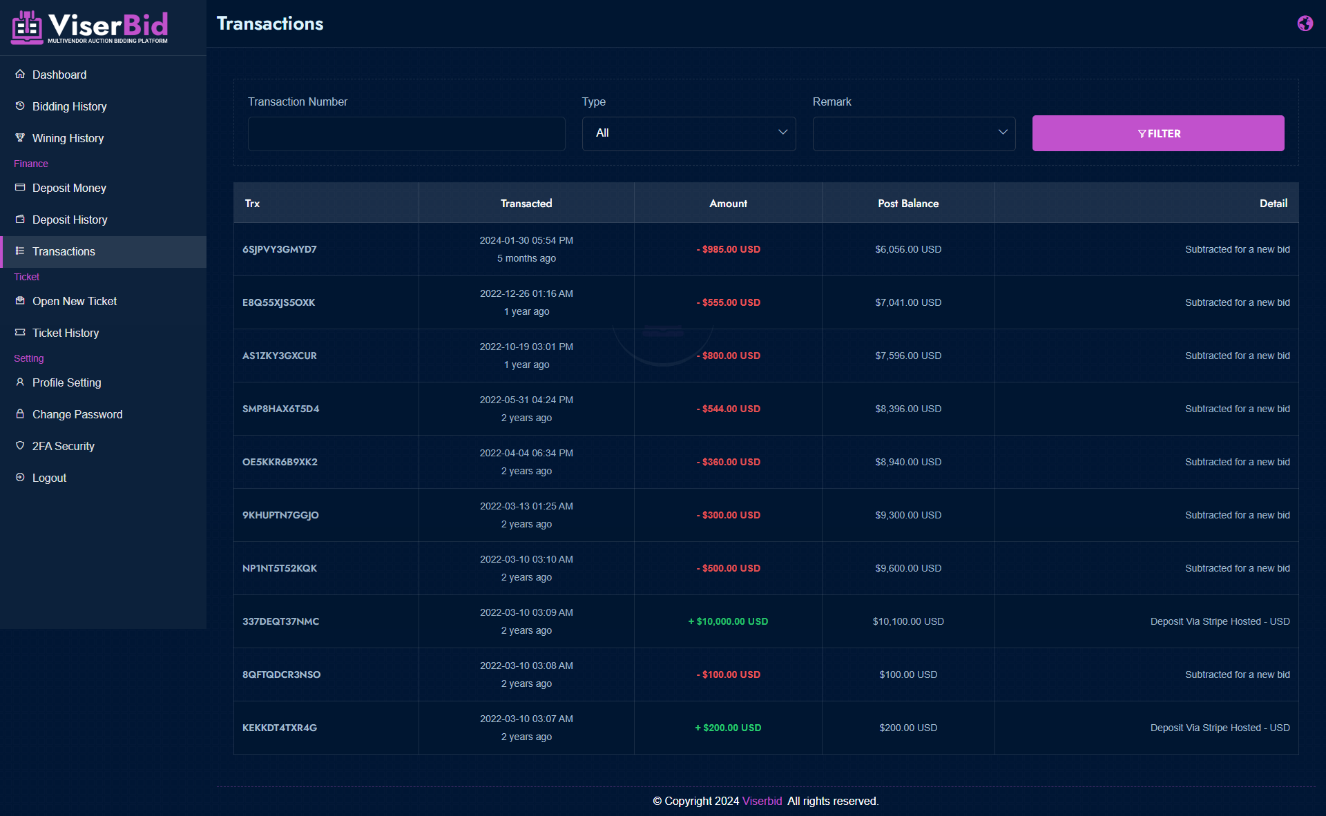Image resolution: width=1326 pixels, height=816 pixels.
Task: Focus the Transaction Number input field
Action: point(406,133)
